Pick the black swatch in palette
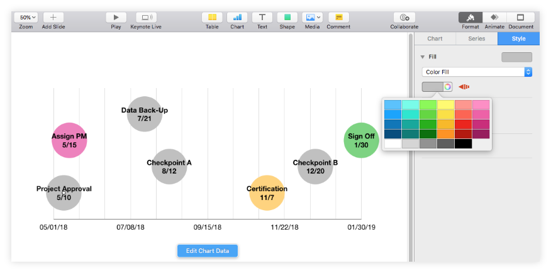 [x=463, y=143]
